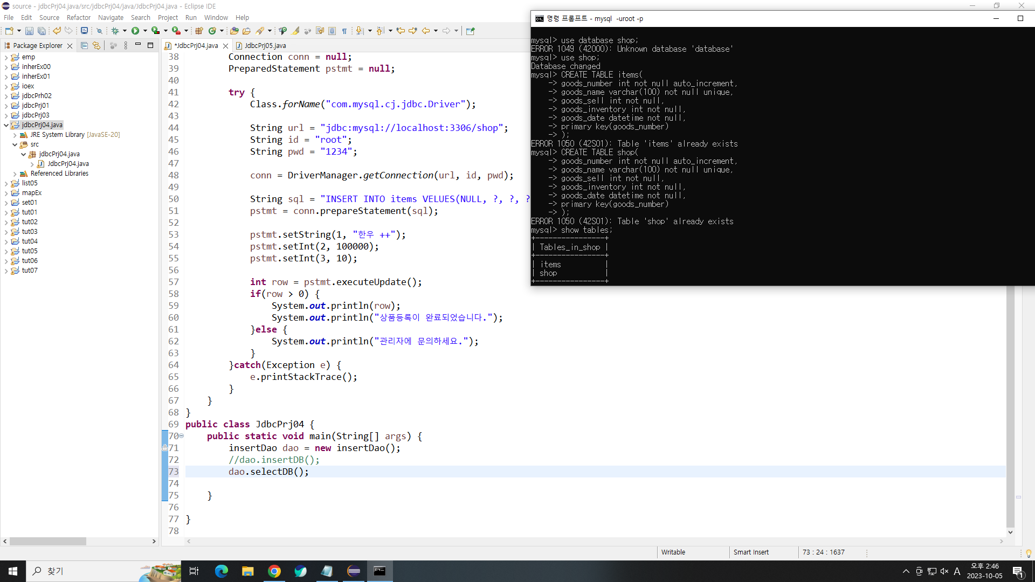
Task: Collapse main method fold marker at line 70
Action: point(182,436)
